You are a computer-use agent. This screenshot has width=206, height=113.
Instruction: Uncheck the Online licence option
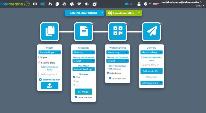click(108, 73)
